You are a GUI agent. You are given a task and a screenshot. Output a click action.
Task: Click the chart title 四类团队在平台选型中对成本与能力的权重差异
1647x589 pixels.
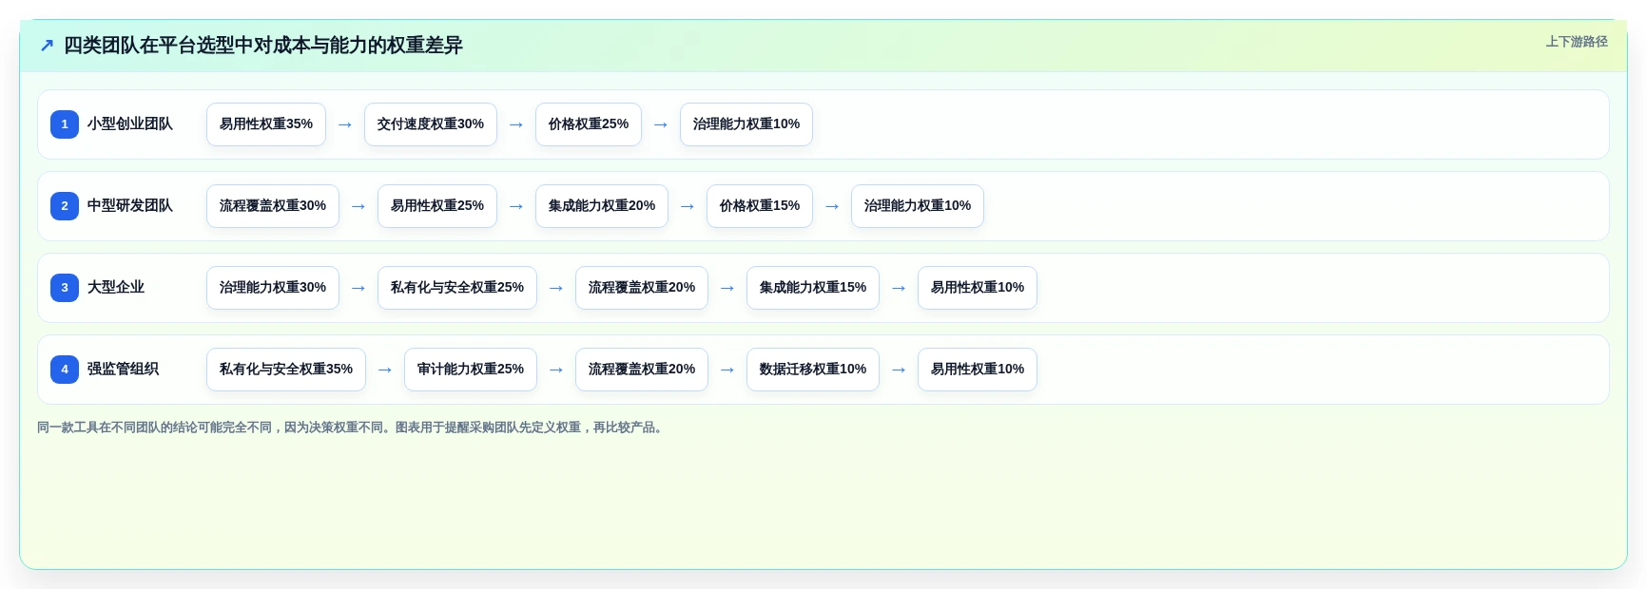pyautogui.click(x=263, y=46)
